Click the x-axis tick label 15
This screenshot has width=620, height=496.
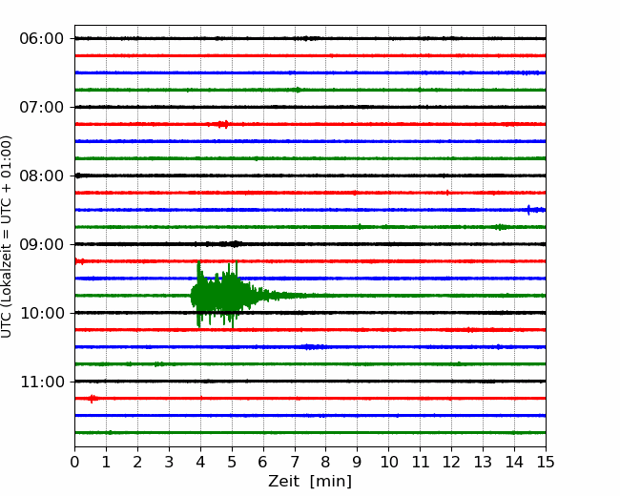tap(546, 462)
